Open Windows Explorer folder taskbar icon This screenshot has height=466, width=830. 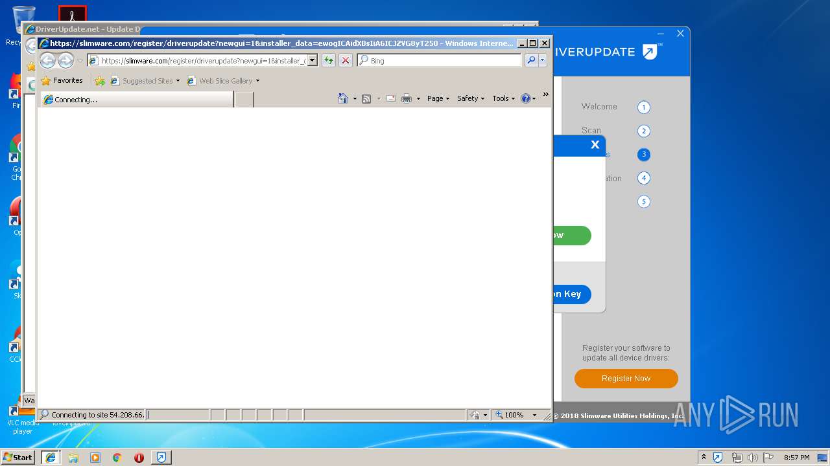coord(73,458)
